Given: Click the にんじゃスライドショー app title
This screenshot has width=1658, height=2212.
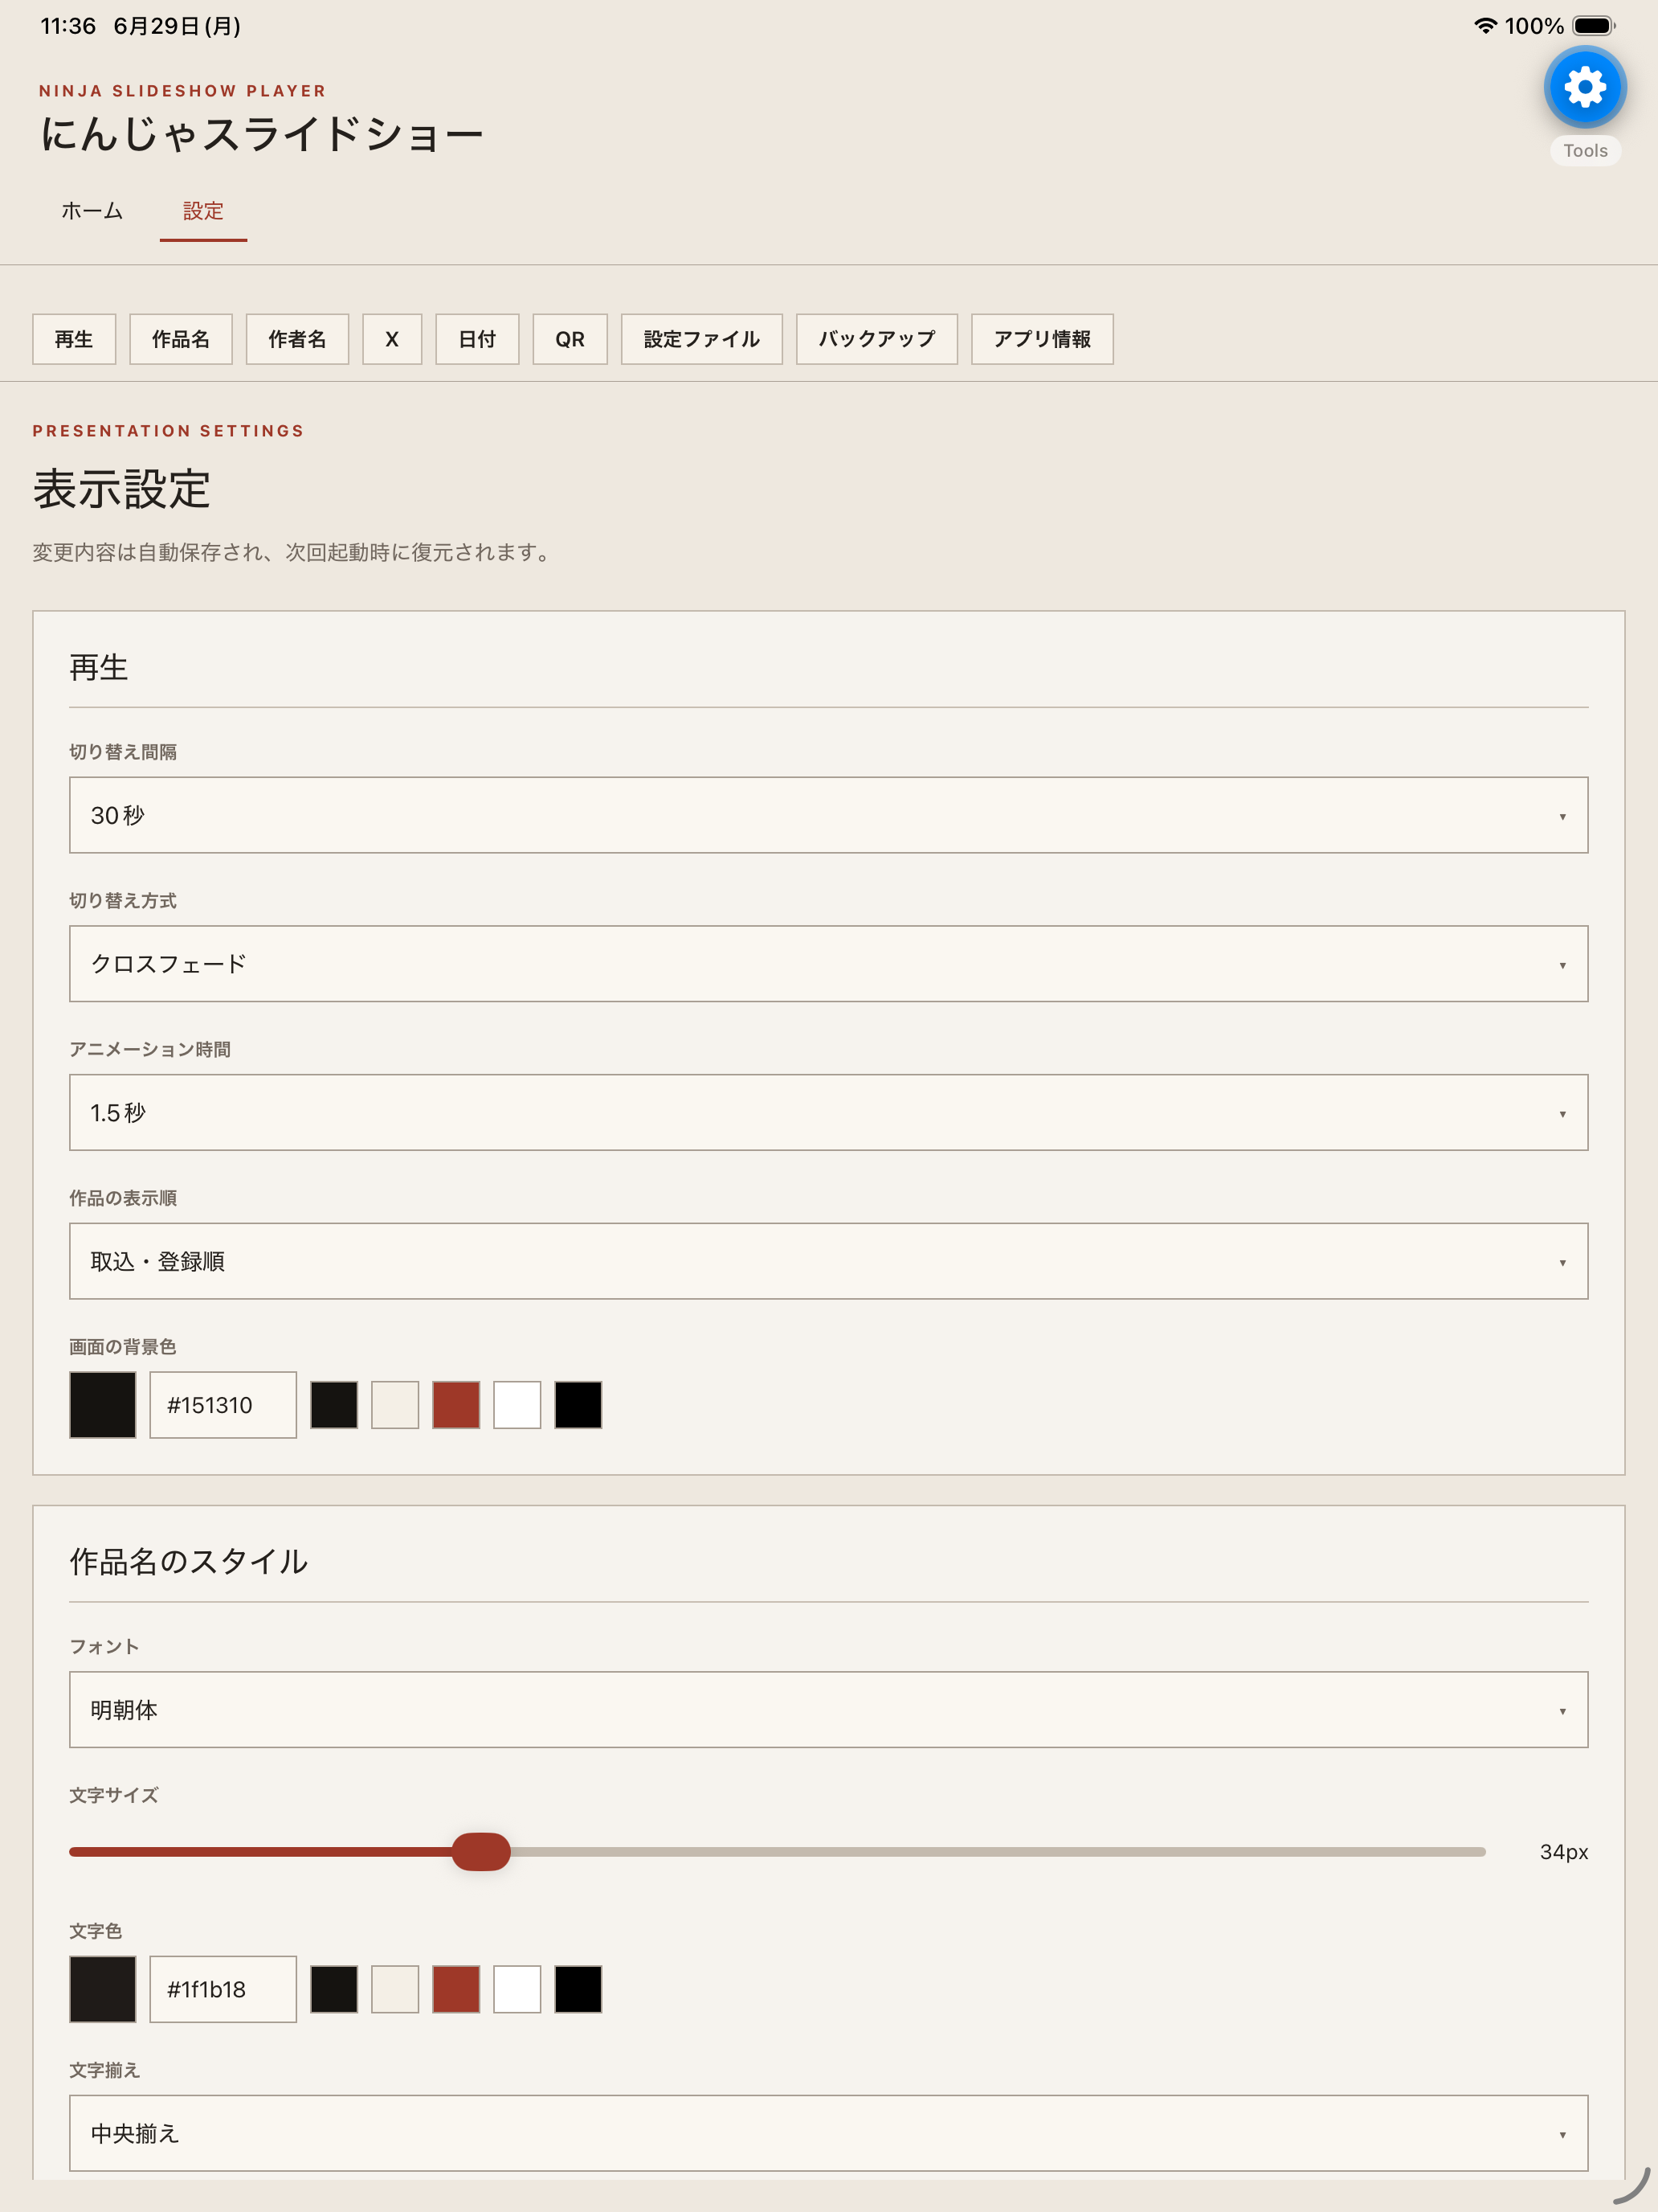Looking at the screenshot, I should click(x=262, y=134).
